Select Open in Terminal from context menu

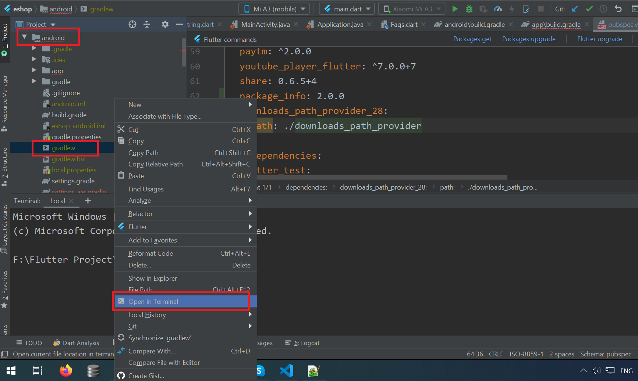[153, 302]
